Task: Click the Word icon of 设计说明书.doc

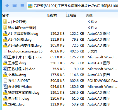Action: [5, 86]
